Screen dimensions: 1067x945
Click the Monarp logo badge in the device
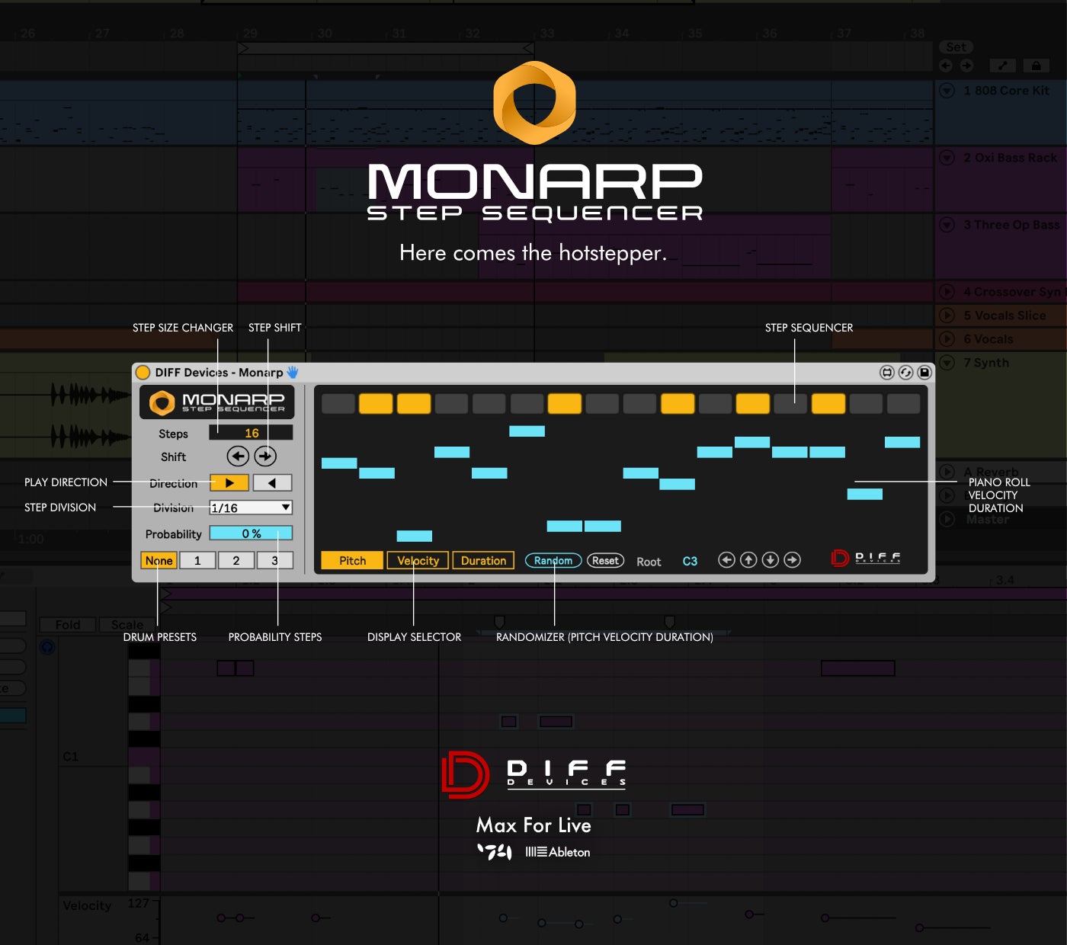click(216, 402)
